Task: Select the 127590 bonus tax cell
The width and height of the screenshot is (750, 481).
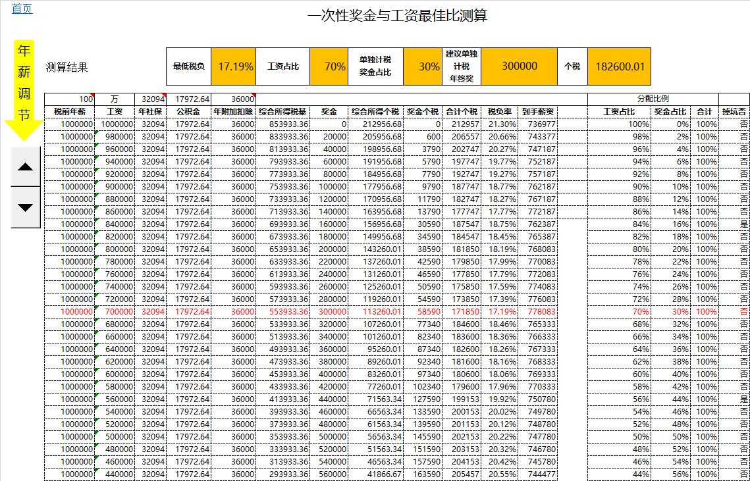Action: coord(423,399)
